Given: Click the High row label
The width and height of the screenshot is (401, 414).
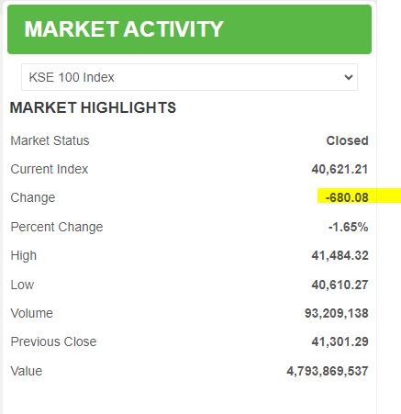Looking at the screenshot, I should click(x=23, y=256).
